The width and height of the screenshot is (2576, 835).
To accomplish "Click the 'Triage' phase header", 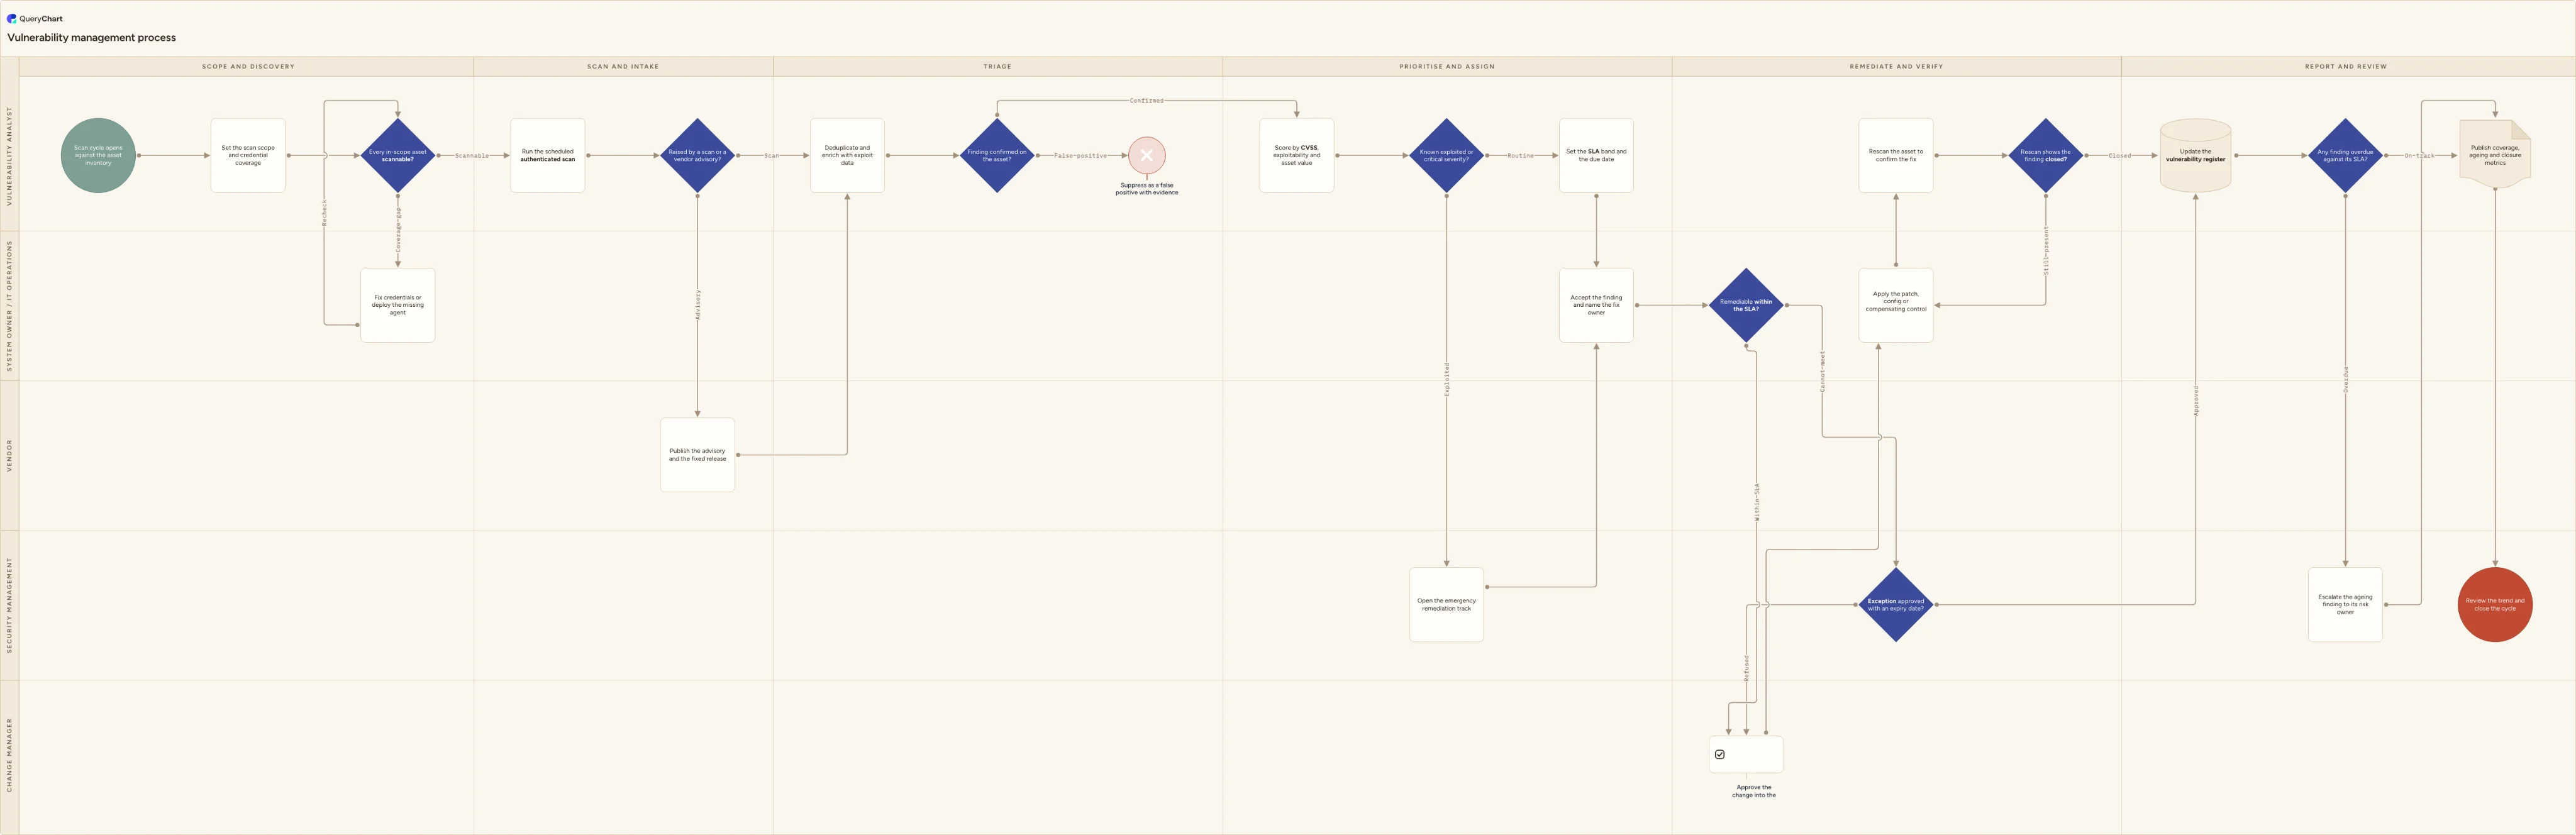I will click(997, 66).
